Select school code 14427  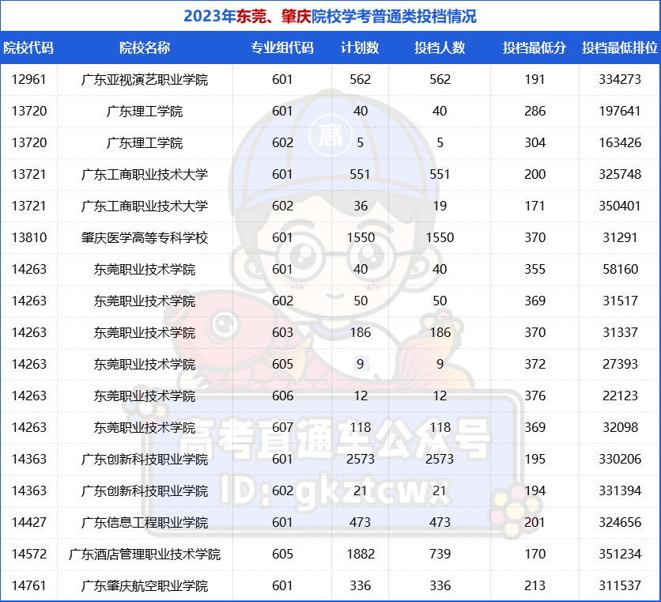pyautogui.click(x=28, y=522)
